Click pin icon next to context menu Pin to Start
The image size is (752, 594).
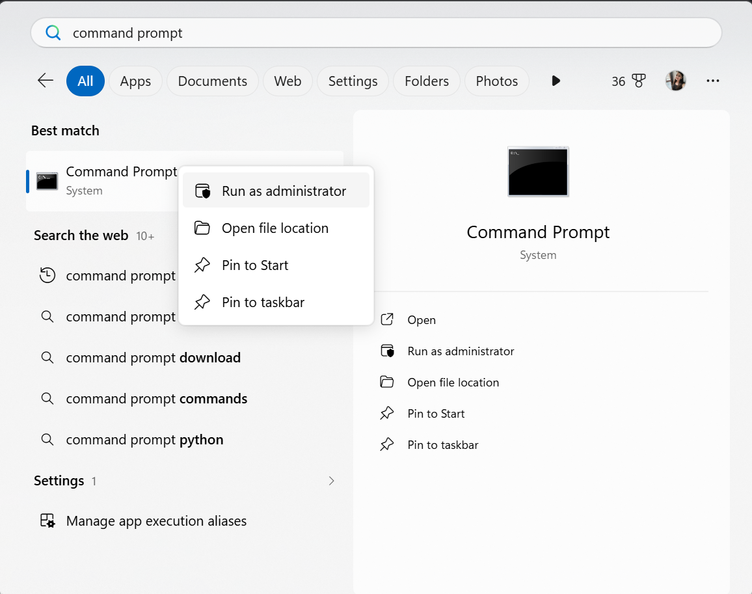202,265
